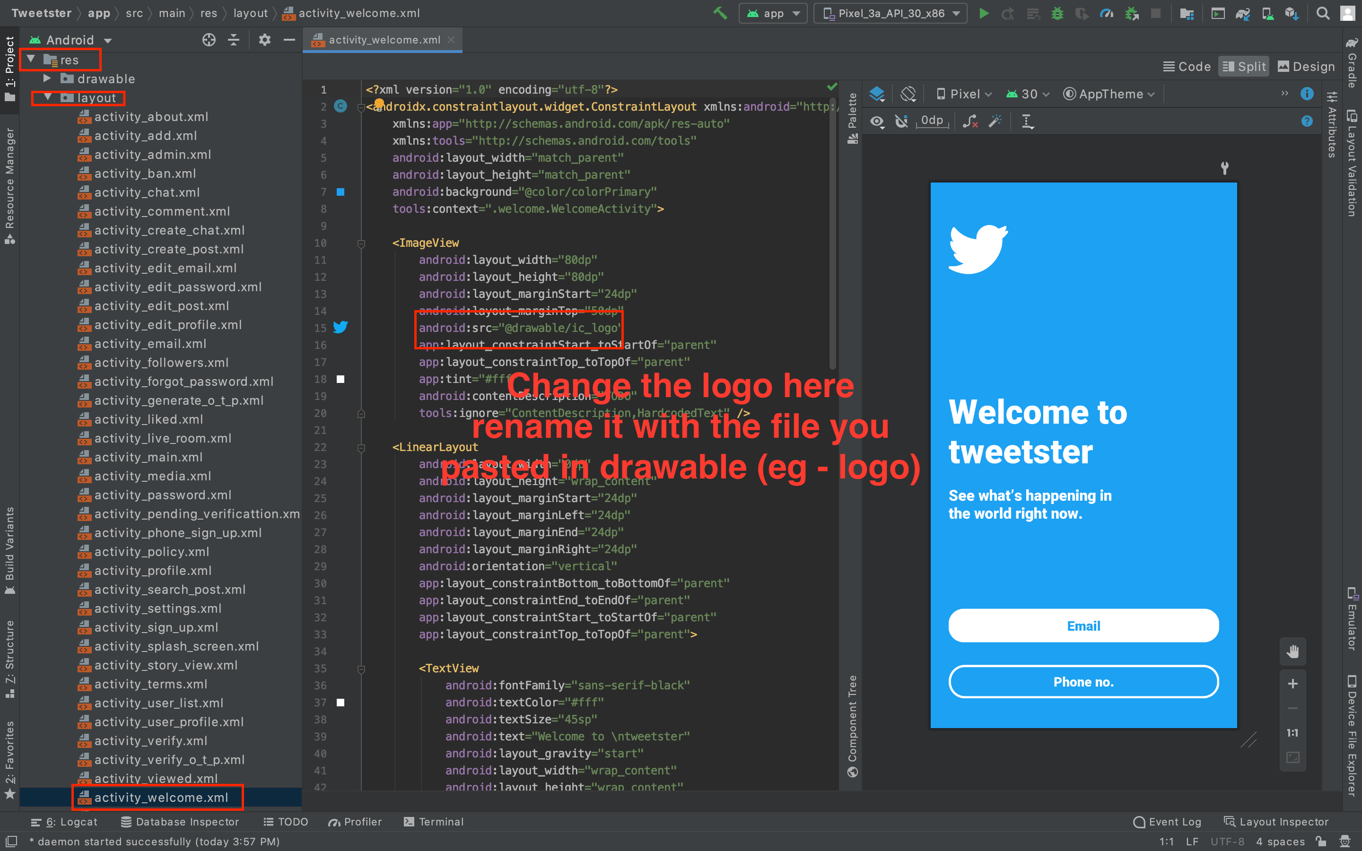Toggle autoconnect magnet icon

pyautogui.click(x=902, y=121)
